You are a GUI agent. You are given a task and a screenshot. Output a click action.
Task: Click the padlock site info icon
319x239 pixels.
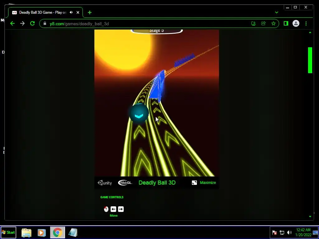(x=45, y=23)
